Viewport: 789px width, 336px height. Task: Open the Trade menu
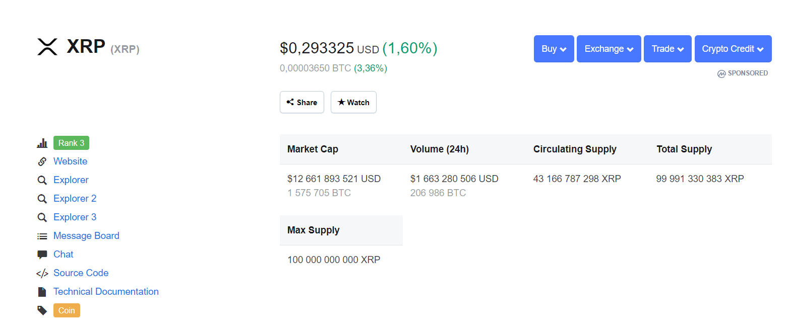pyautogui.click(x=667, y=48)
